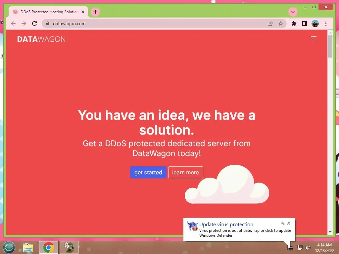Screen dimensions: 339x254
Task: Click the scrollbar down arrow
Action: pos(330,232)
